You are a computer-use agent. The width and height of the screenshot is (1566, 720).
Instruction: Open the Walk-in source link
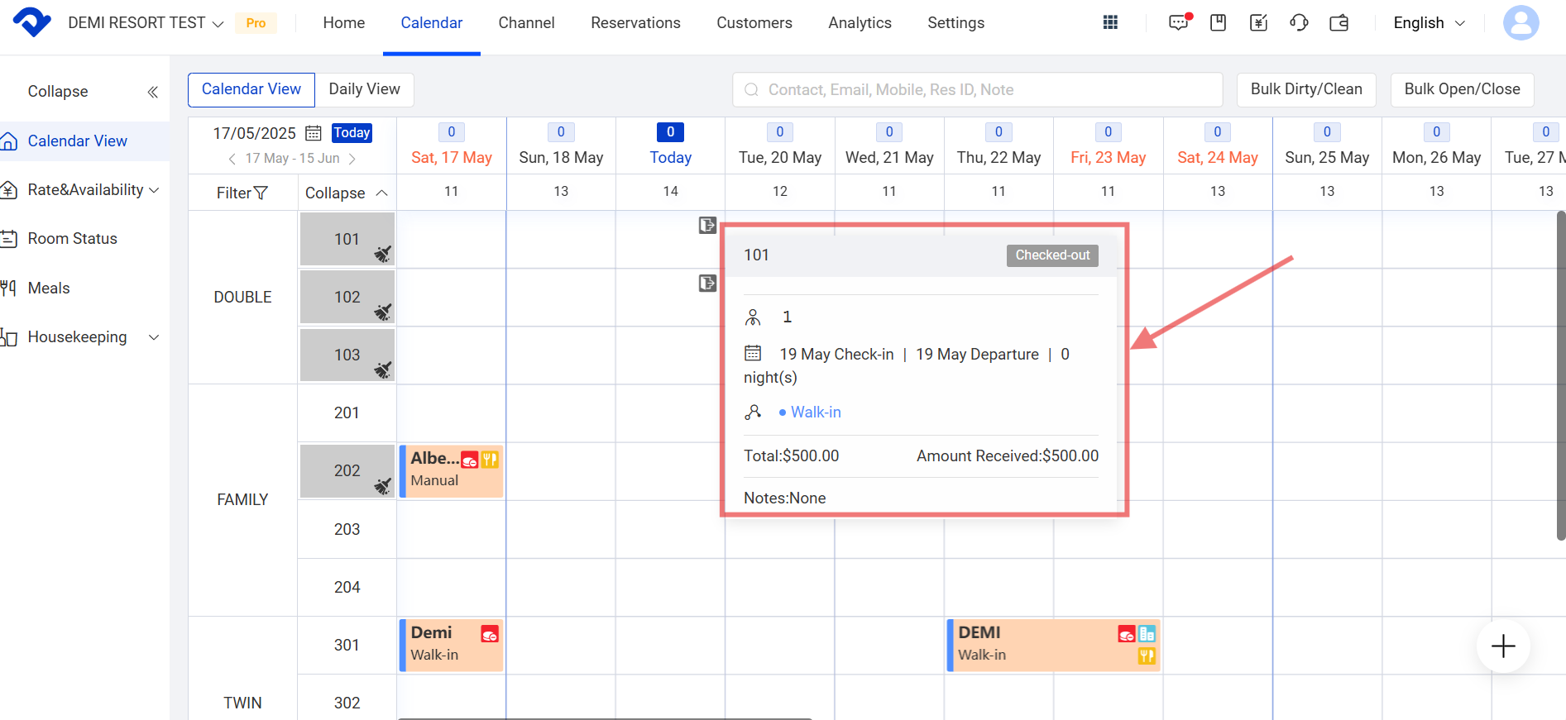[815, 412]
